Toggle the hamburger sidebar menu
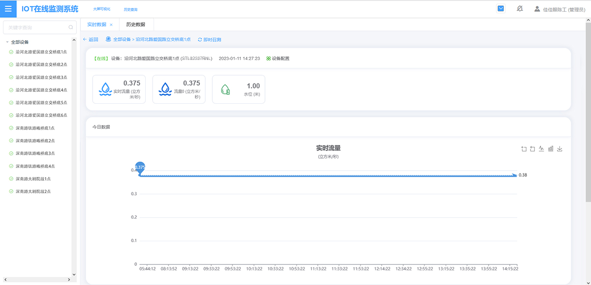591x285 pixels. click(8, 9)
